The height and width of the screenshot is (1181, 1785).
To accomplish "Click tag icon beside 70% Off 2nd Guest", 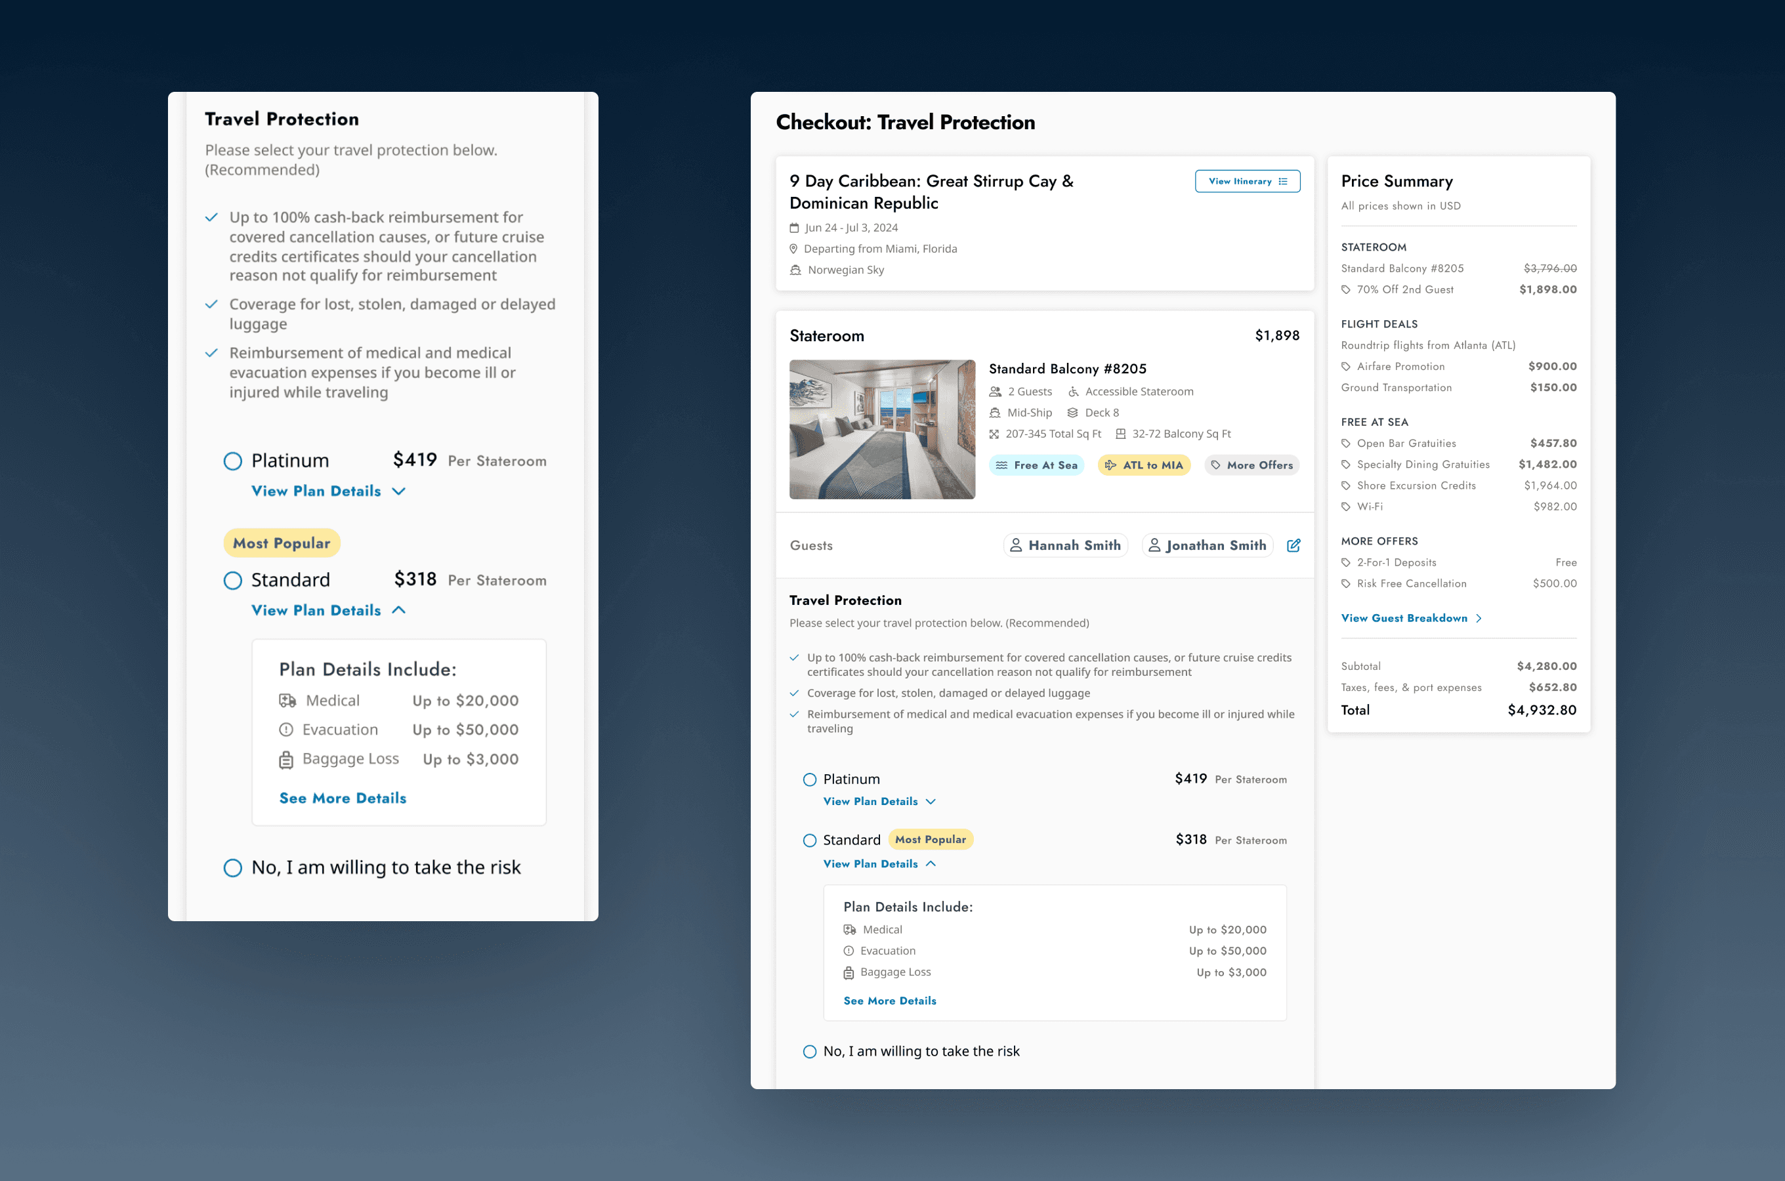I will pos(1346,290).
